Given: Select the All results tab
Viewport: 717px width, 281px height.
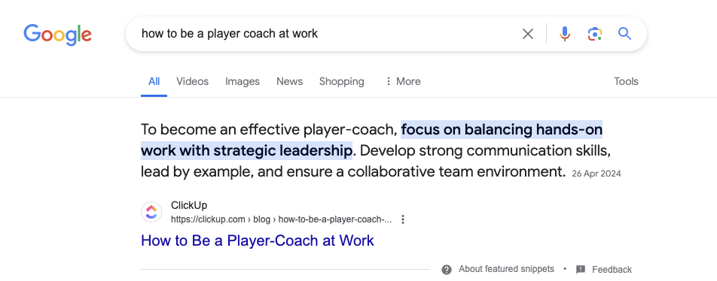Looking at the screenshot, I should (154, 81).
